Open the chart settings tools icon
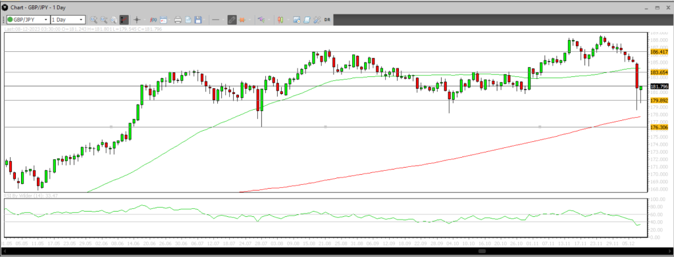This screenshot has width=674, height=257. tap(317, 20)
